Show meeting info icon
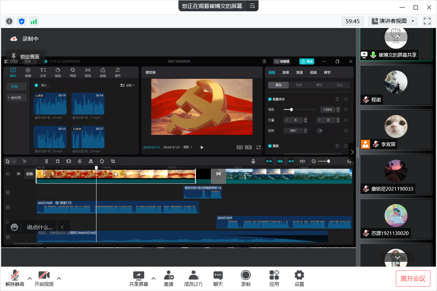Viewport: 437px width, 291px height. [x=9, y=21]
